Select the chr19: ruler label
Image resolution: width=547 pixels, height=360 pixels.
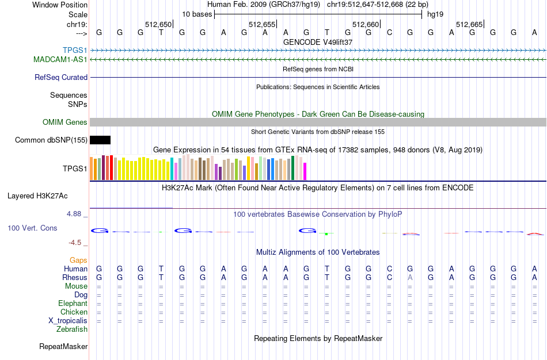click(x=77, y=24)
